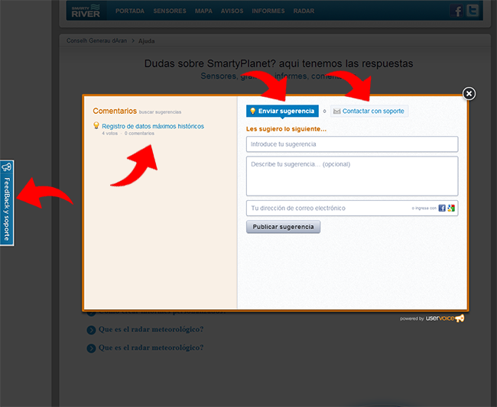Open the MAPA menu item
This screenshot has width=497, height=407.
pos(203,11)
